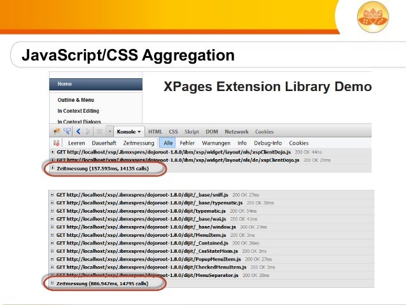Open the Konsole tab dropdown arrow
This screenshot has width=406, height=305.
tap(139, 132)
